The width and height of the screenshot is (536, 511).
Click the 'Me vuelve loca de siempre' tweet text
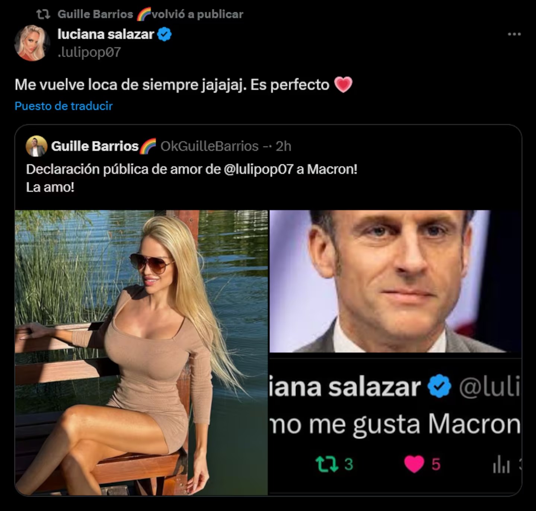[x=172, y=85]
